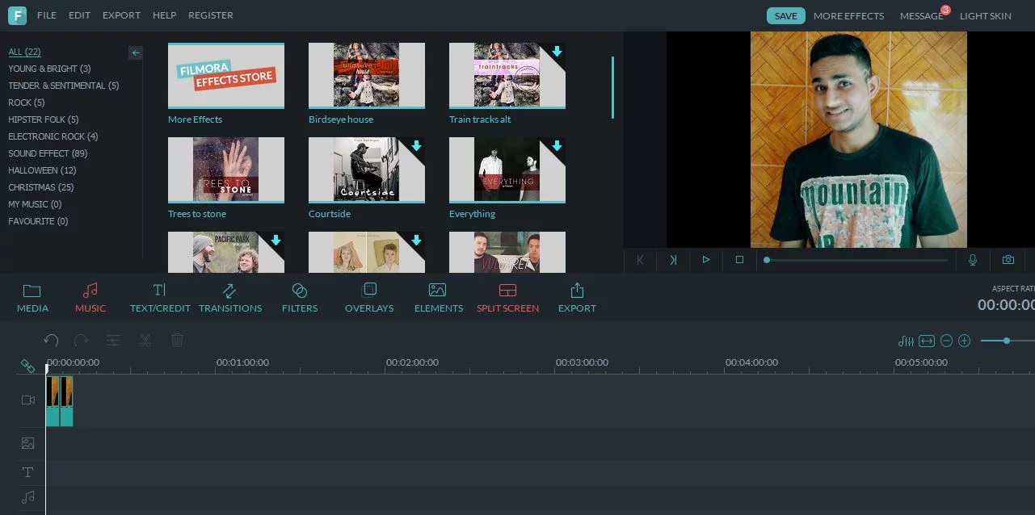Open the File menu
This screenshot has height=515, width=1035.
(x=46, y=15)
